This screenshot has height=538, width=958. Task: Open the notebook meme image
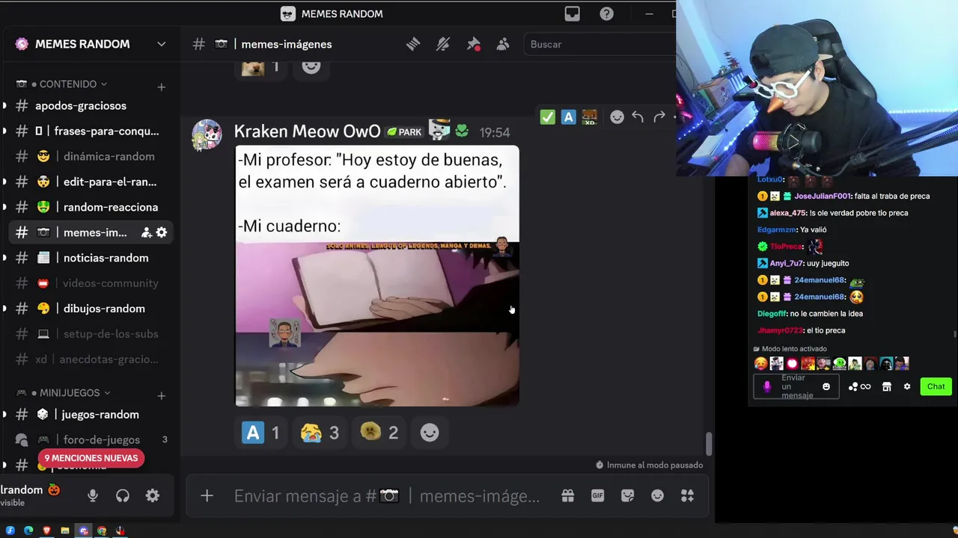click(x=377, y=276)
